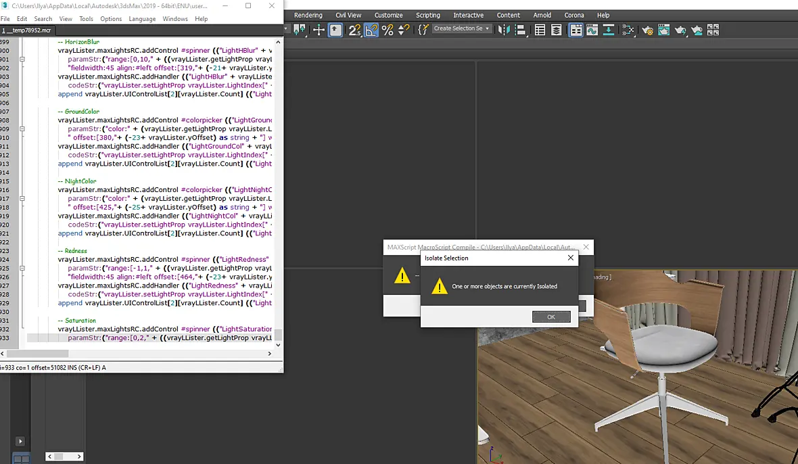The image size is (798, 464).
Task: Open the Scripting menu
Action: tap(427, 16)
